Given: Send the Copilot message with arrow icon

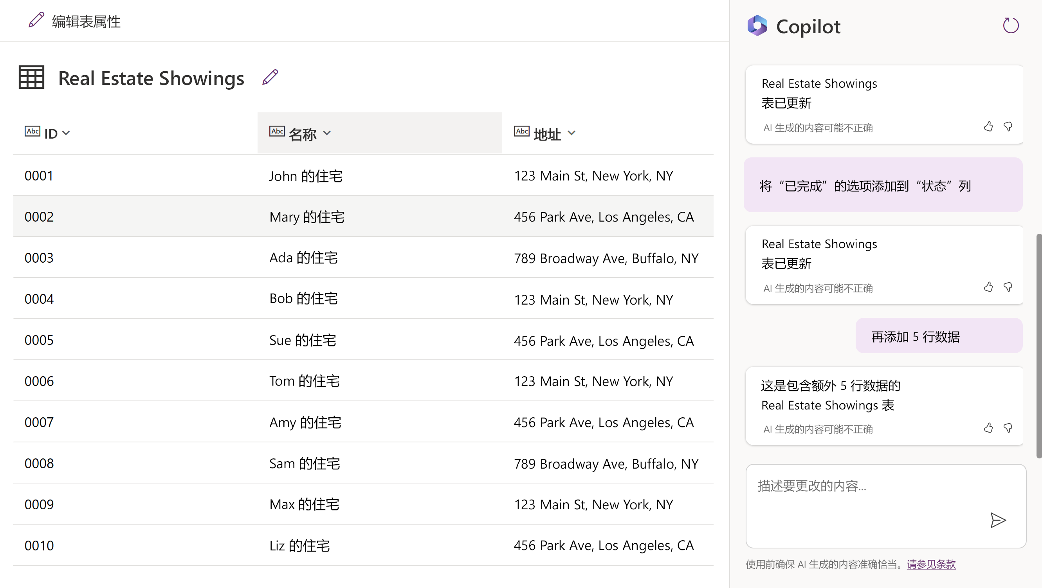Looking at the screenshot, I should (998, 520).
